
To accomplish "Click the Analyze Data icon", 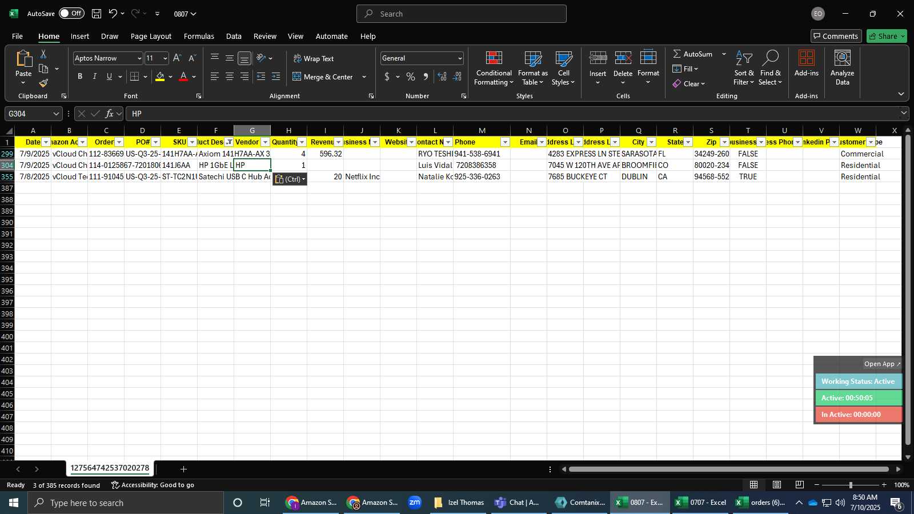I will (843, 58).
